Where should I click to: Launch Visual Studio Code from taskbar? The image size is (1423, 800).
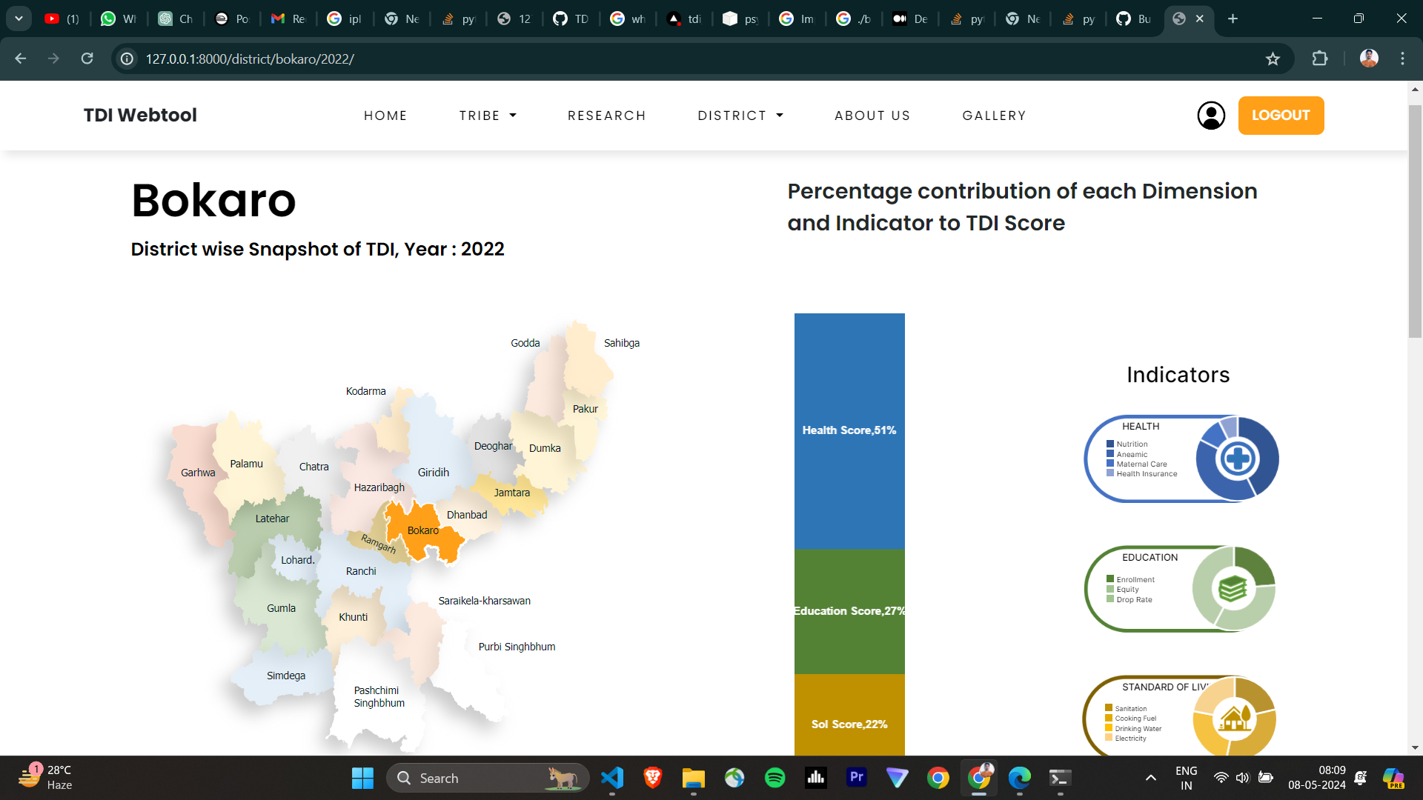[x=612, y=778]
